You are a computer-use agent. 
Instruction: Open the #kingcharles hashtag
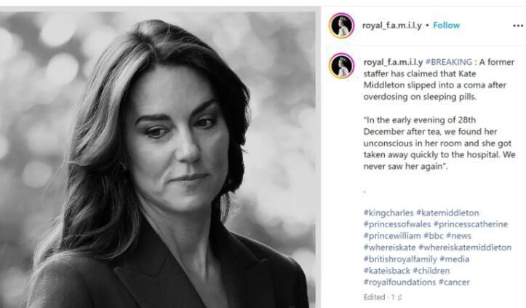[388, 213]
